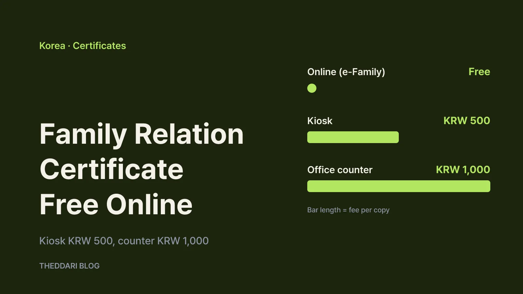Viewport: 523px width, 294px height.
Task: Click the "Kiosk" row label in the chart
Action: tap(320, 121)
